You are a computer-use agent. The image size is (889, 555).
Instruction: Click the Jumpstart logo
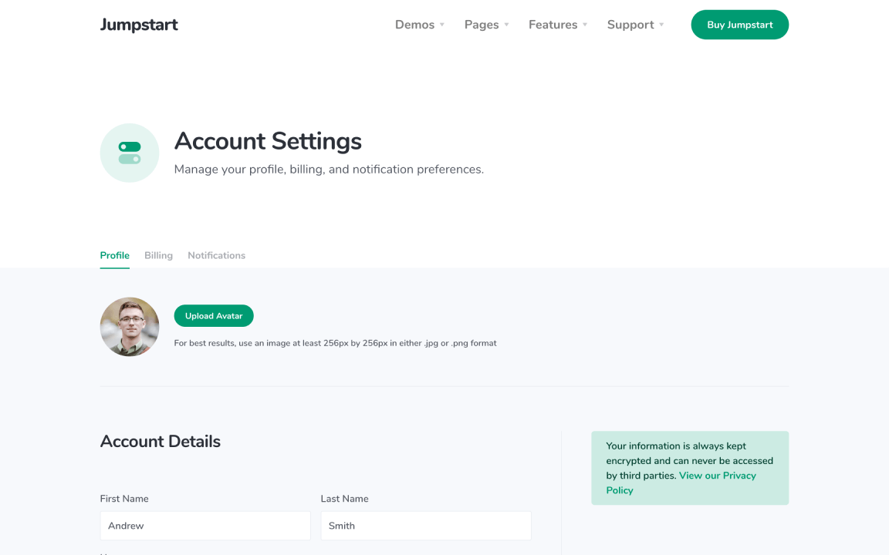139,25
